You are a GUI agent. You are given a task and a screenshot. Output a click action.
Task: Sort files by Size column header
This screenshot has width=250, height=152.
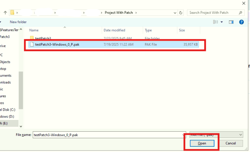click(182, 30)
